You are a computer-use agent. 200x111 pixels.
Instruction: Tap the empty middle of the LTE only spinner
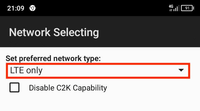111,70
